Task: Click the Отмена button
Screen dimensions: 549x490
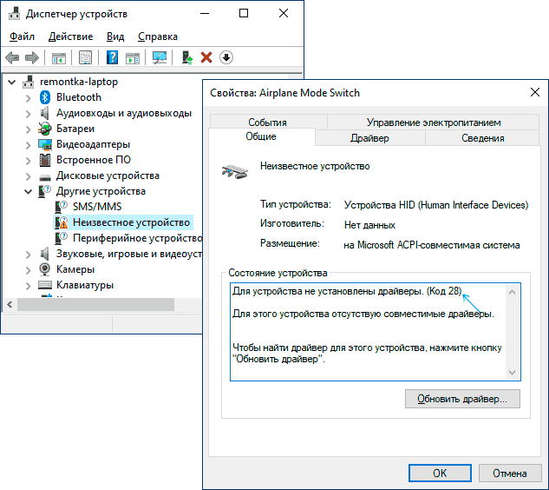Action: pos(510,473)
